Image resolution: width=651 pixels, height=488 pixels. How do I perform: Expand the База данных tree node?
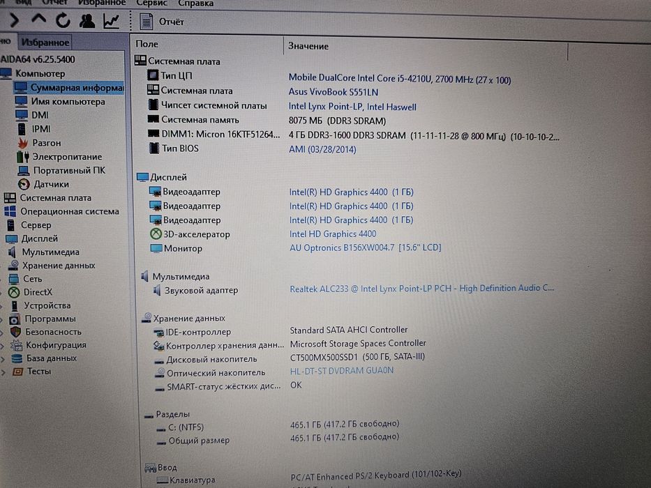pyautogui.click(x=3, y=359)
